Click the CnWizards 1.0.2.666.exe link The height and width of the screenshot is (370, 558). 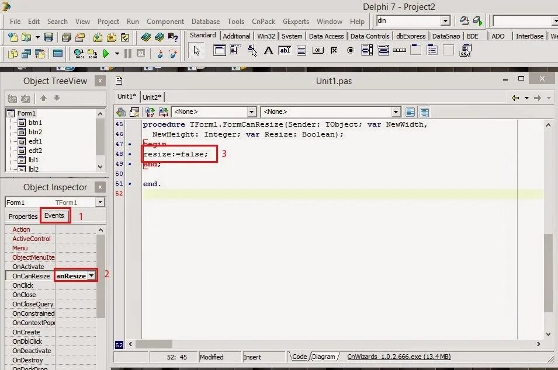point(399,357)
